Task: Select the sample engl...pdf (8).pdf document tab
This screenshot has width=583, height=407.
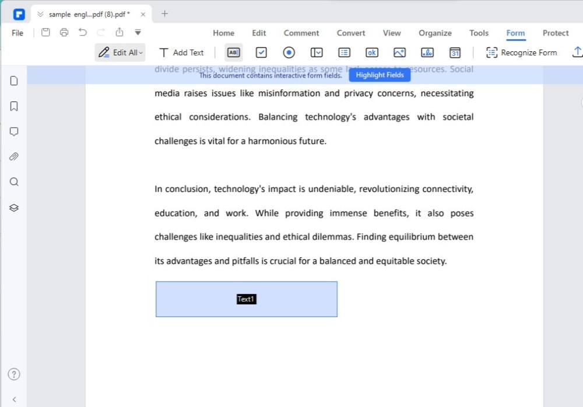Action: [x=90, y=15]
